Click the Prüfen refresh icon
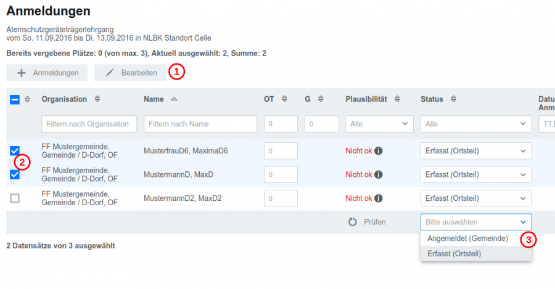The height and width of the screenshot is (289, 555). (353, 222)
